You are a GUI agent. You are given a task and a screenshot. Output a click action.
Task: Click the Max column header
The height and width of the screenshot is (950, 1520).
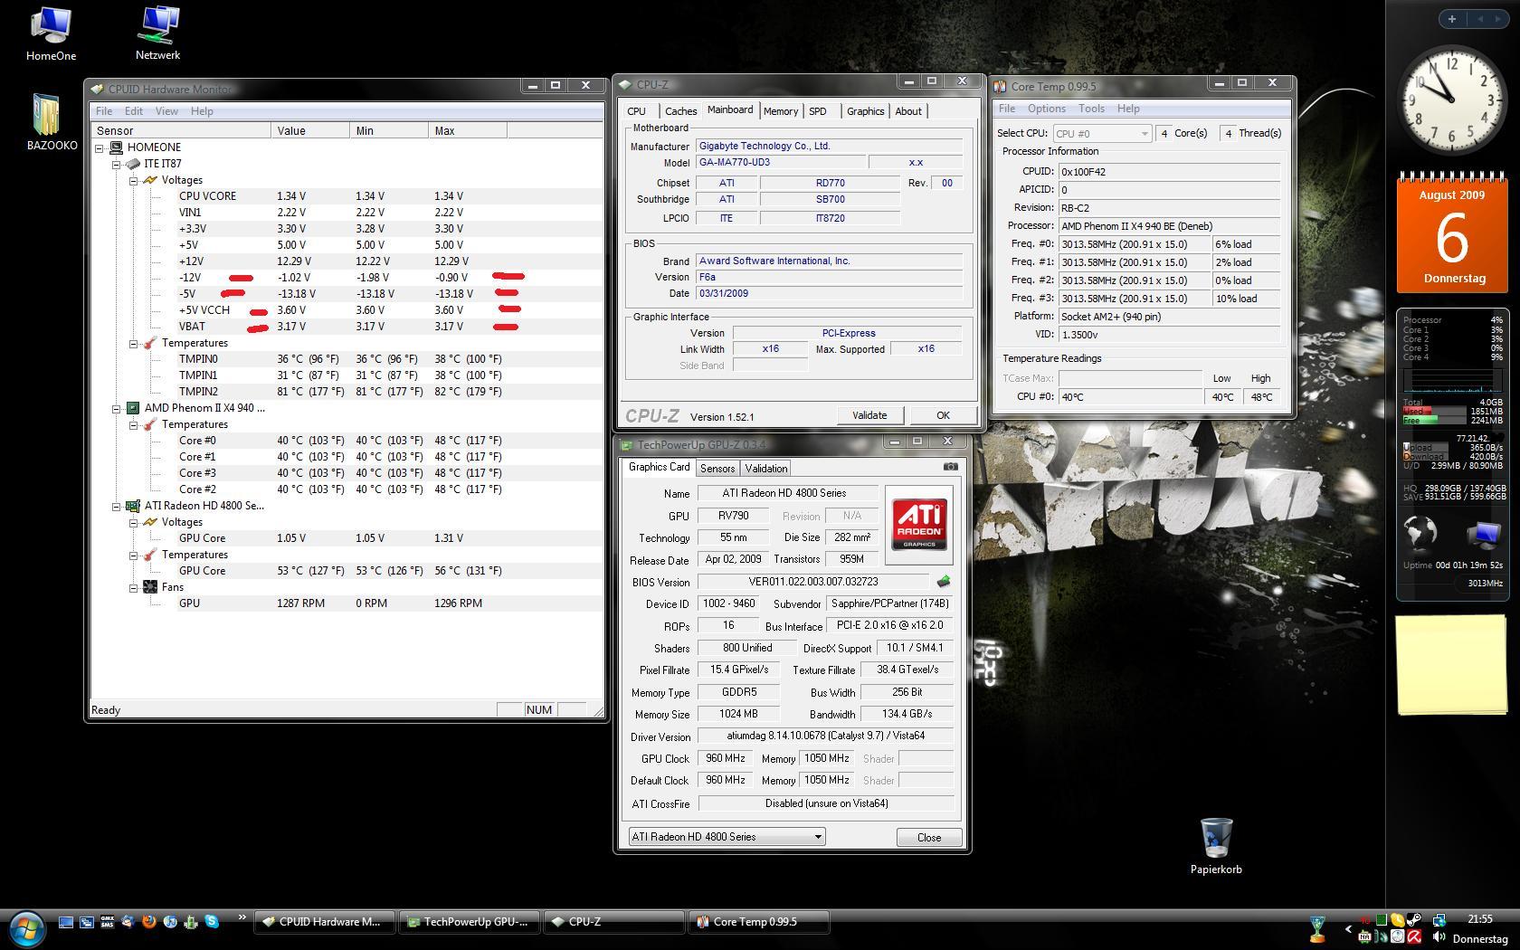coord(468,130)
